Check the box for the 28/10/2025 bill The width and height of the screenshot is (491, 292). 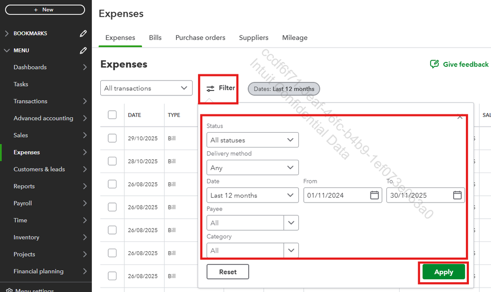pyautogui.click(x=112, y=161)
